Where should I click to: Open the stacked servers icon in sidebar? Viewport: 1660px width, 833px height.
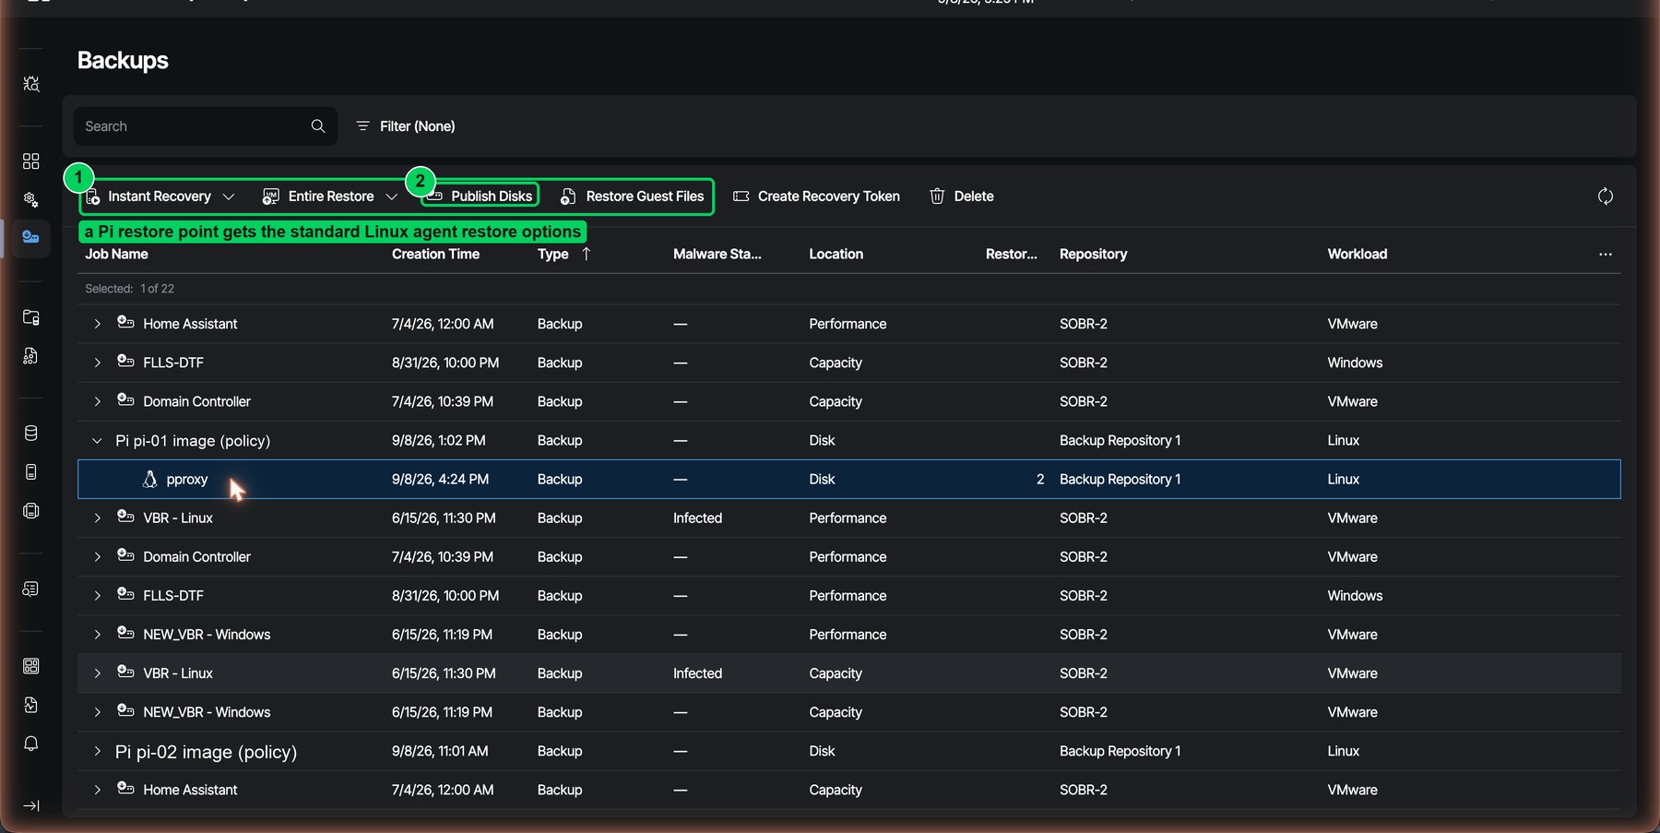pos(31,511)
